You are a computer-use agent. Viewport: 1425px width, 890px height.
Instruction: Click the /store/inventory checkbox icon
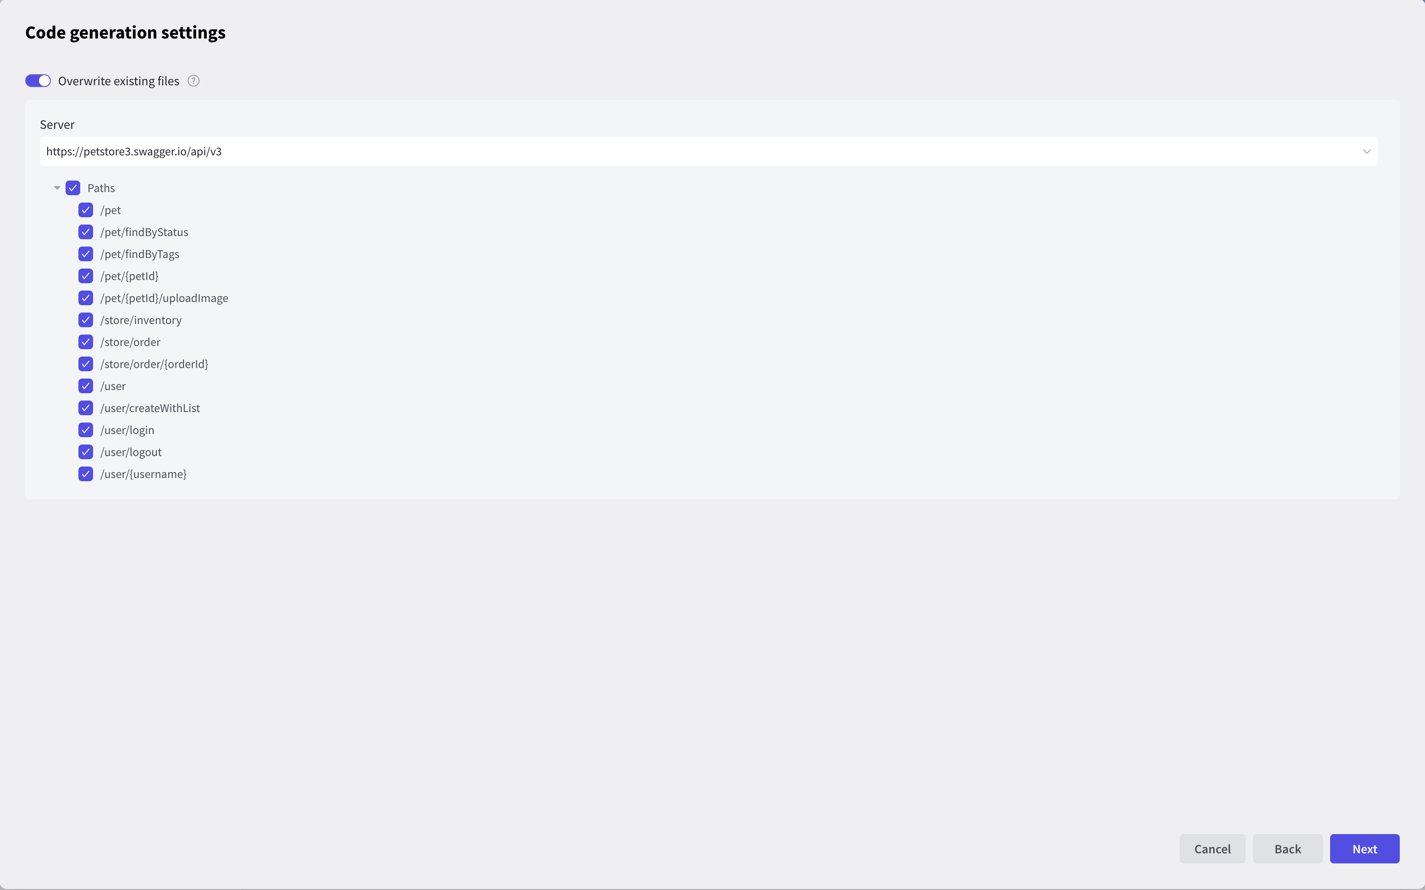coord(85,320)
